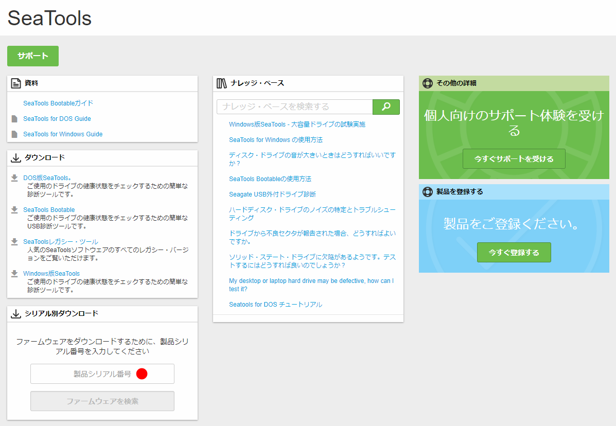Open ハードディスク・ドライブのノイズの特定 article
This screenshot has height=426, width=616.
312,214
